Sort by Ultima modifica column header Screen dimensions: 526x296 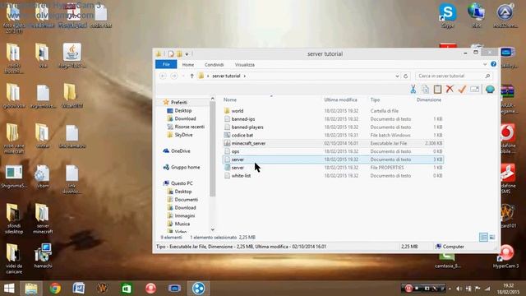[340, 100]
